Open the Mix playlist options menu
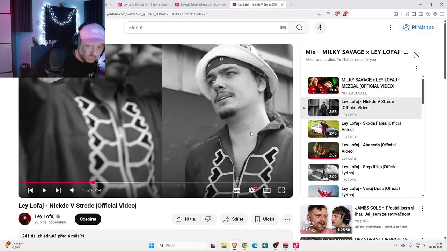Viewport: 447px width, 251px height. [417, 68]
